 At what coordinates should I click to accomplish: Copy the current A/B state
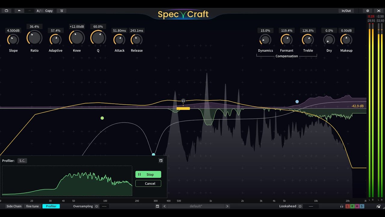pos(49,11)
